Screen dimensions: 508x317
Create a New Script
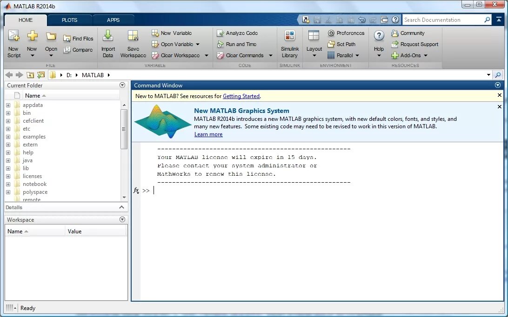tap(14, 44)
